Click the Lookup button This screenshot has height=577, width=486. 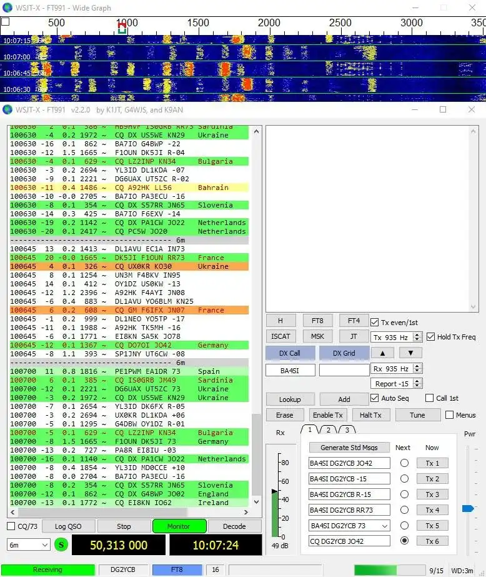[290, 399]
